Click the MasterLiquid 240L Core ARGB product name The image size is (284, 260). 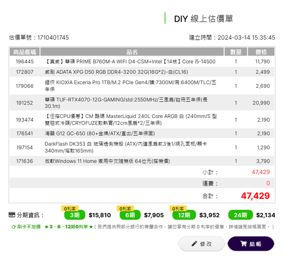[x=131, y=119]
